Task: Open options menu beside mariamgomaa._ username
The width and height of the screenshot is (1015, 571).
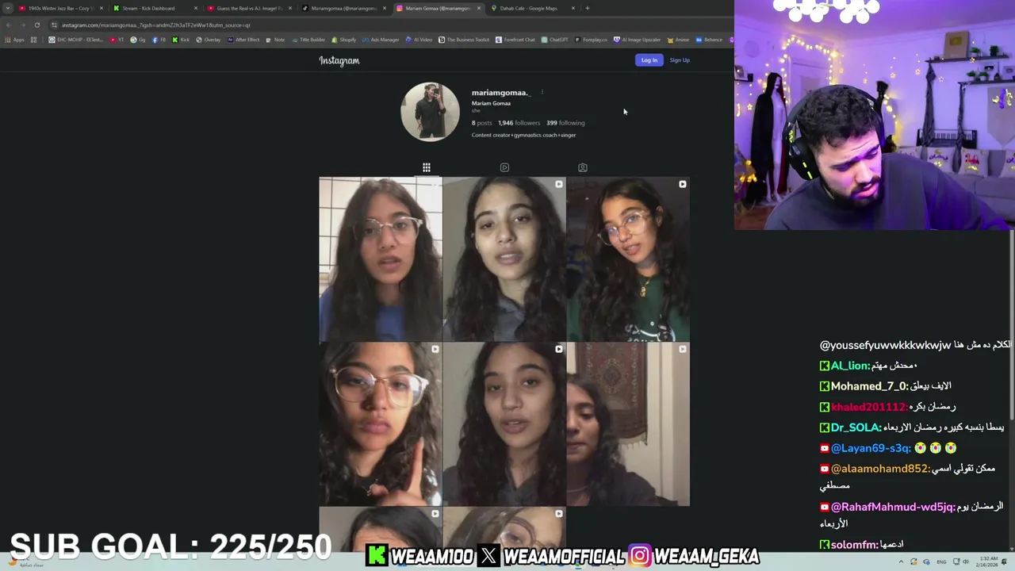Action: pos(542,92)
